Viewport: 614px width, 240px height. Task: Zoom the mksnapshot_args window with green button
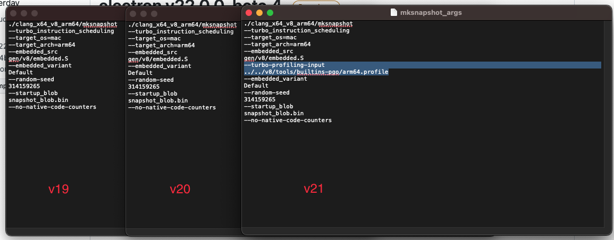270,13
